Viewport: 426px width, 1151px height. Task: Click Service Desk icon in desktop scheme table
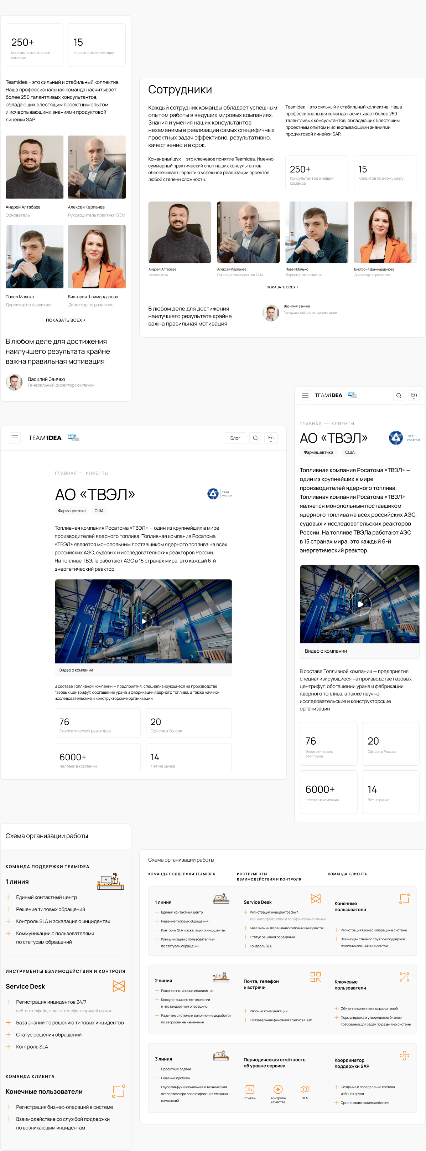pos(316,899)
